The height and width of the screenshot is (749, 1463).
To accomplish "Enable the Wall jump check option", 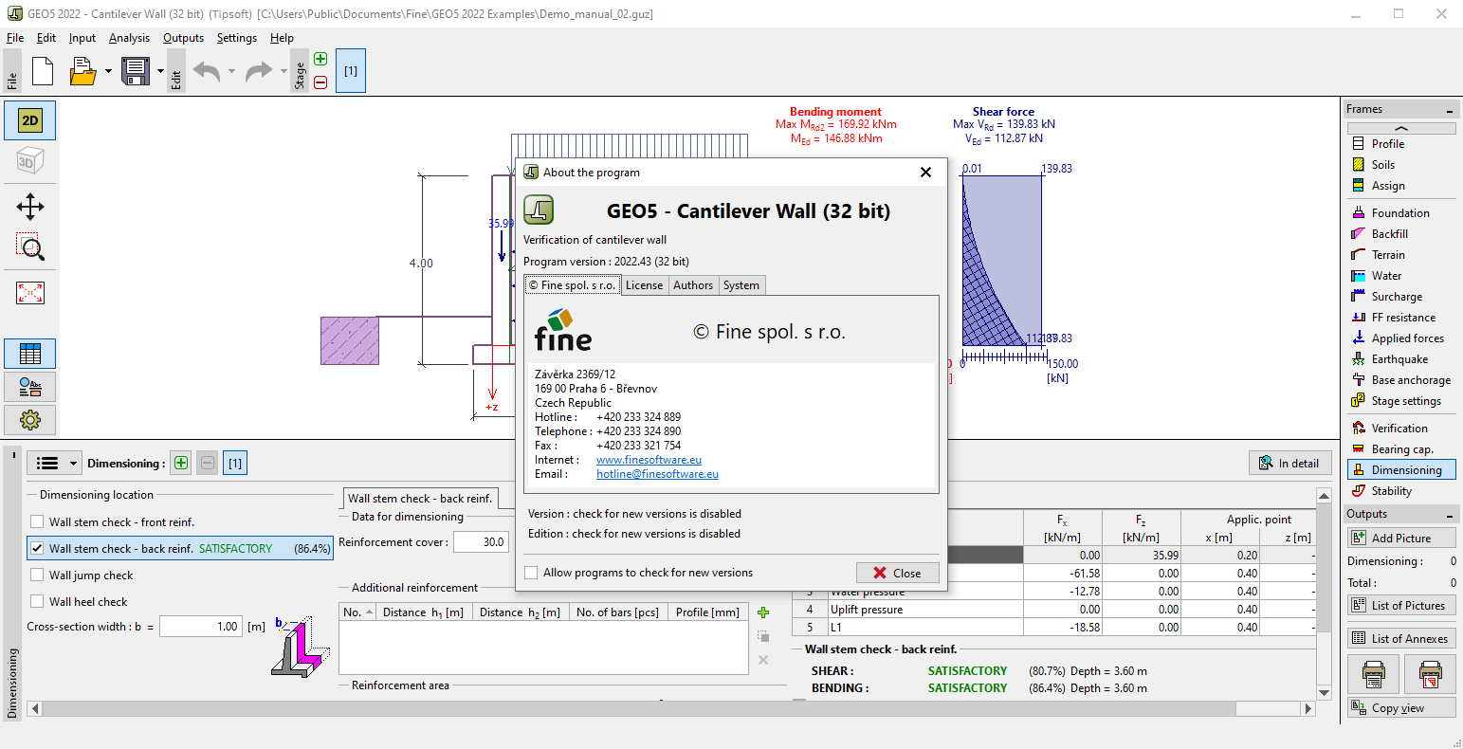I will pyautogui.click(x=37, y=575).
